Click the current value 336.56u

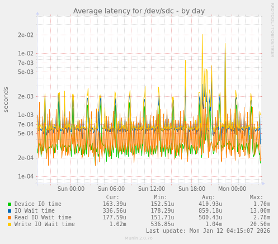[115, 210]
